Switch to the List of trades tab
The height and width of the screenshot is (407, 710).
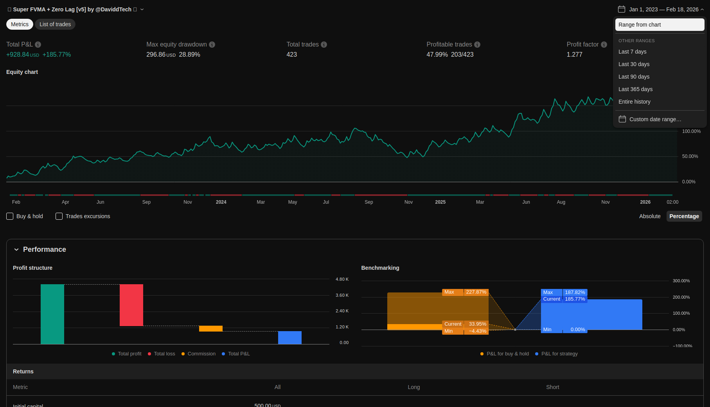coord(55,24)
